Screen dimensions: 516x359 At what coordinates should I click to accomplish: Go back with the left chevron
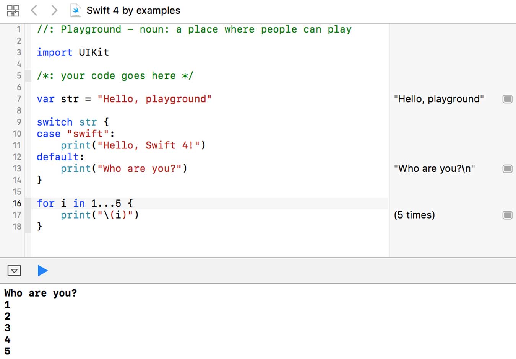34,10
